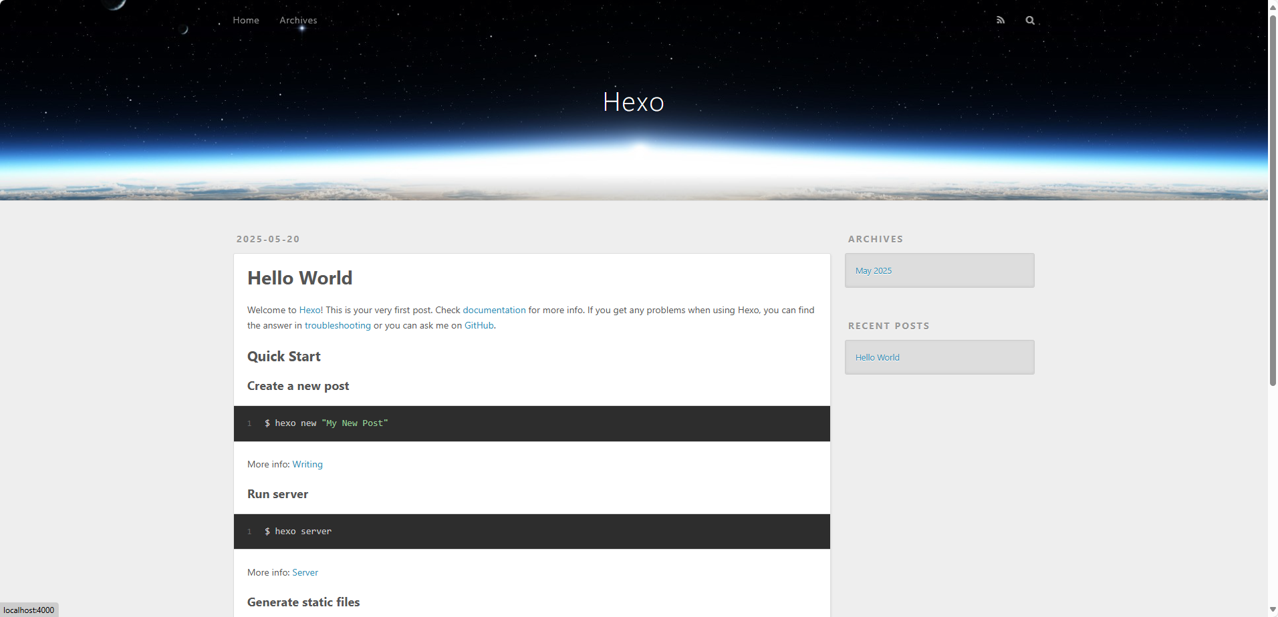
Task: Open the Server more info link
Action: pyautogui.click(x=305, y=572)
